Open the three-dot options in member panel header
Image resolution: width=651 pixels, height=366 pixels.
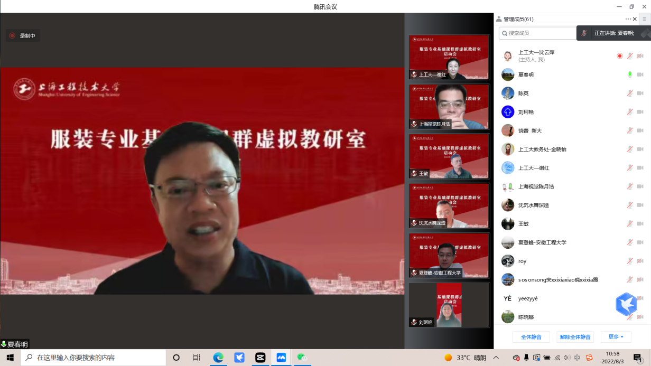628,19
